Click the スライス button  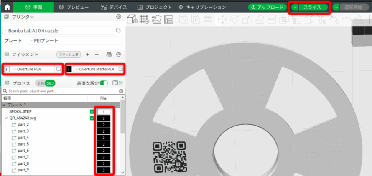coord(313,7)
